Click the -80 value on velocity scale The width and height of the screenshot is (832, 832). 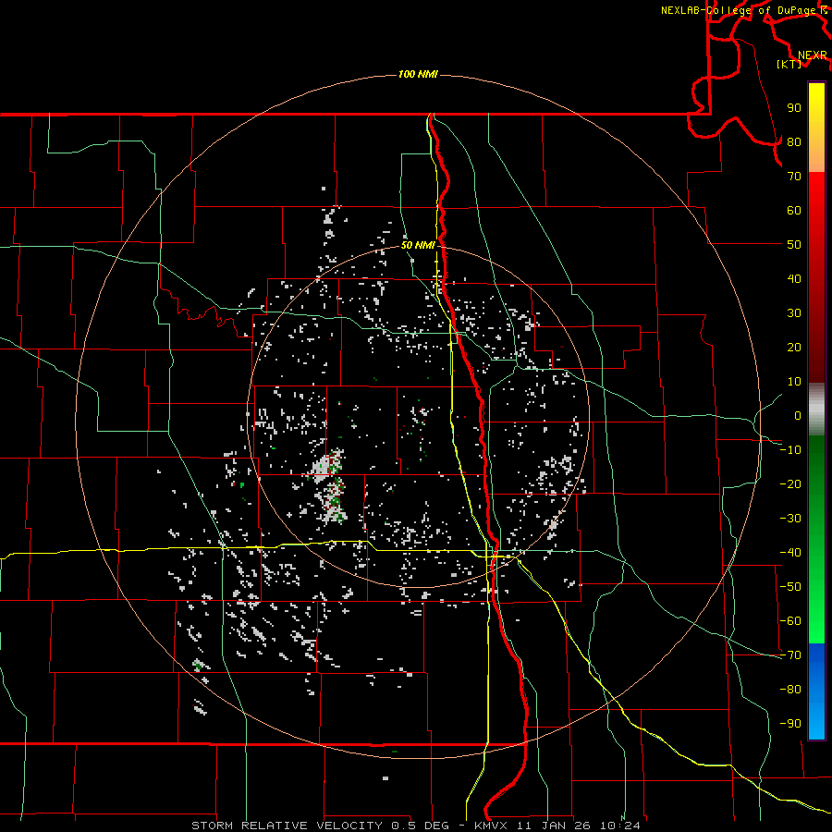click(790, 690)
